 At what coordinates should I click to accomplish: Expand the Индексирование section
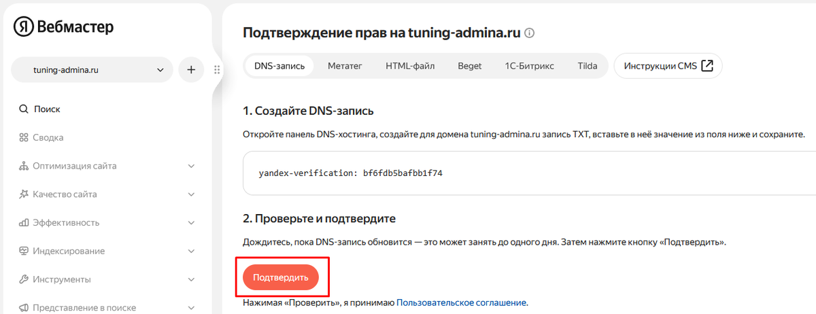[x=191, y=251]
